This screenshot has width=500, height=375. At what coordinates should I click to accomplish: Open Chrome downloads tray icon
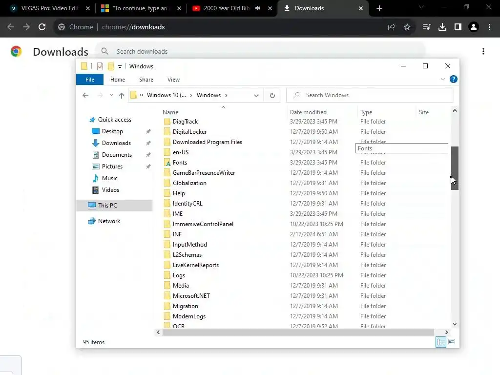point(442,27)
